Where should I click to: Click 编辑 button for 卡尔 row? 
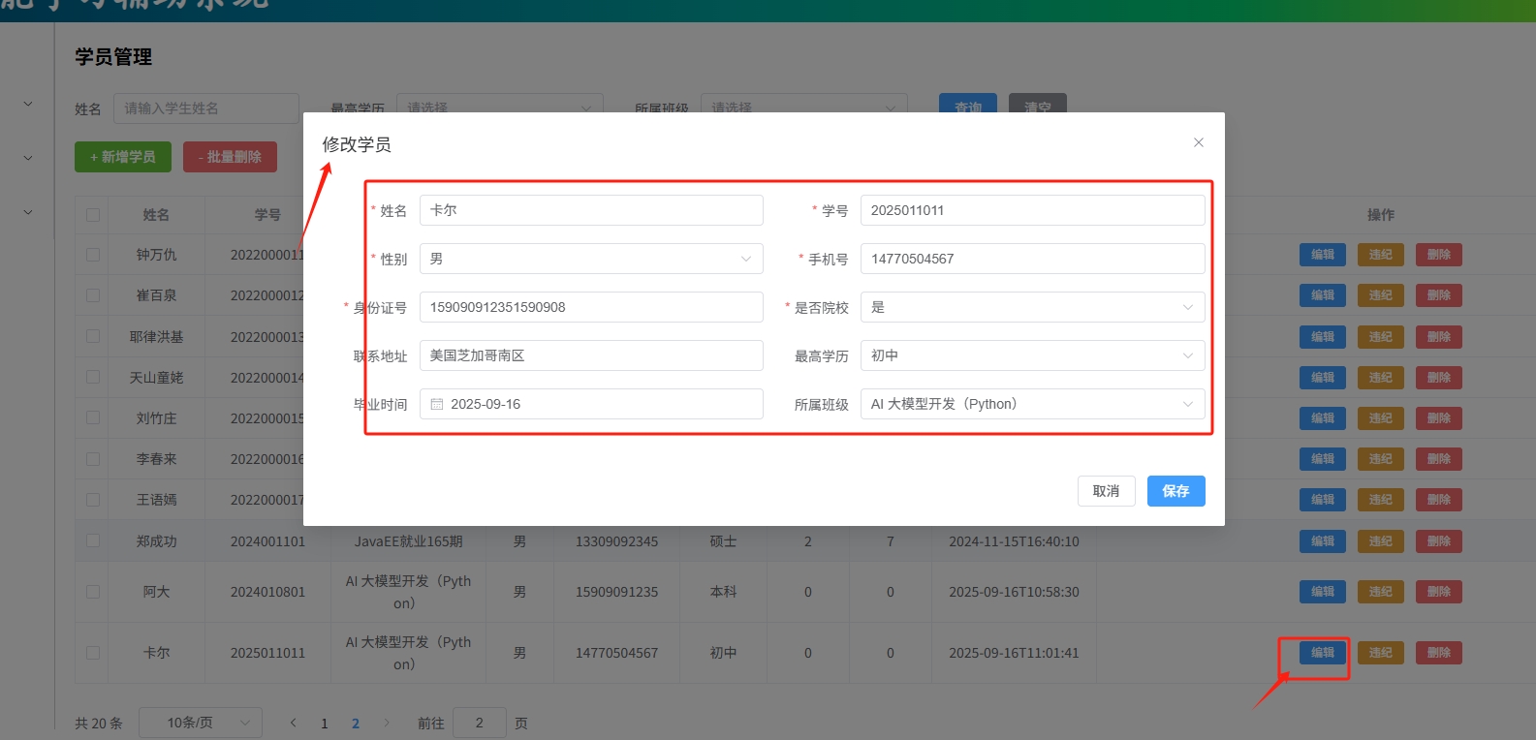pyautogui.click(x=1322, y=653)
